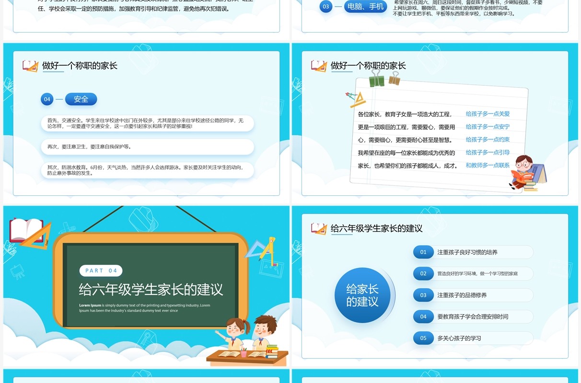The width and height of the screenshot is (581, 383).
Task: Click the round 给家长的建议 circle
Action: tap(363, 295)
